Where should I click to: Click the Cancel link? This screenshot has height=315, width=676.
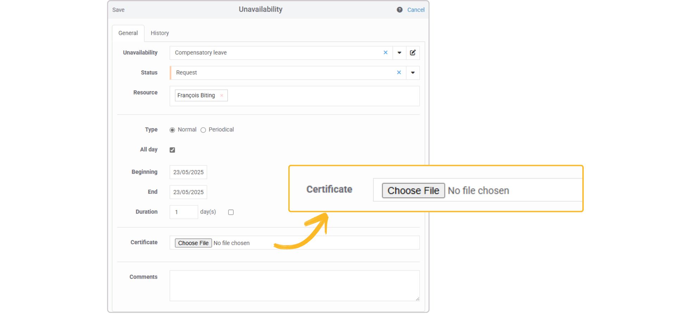415,10
